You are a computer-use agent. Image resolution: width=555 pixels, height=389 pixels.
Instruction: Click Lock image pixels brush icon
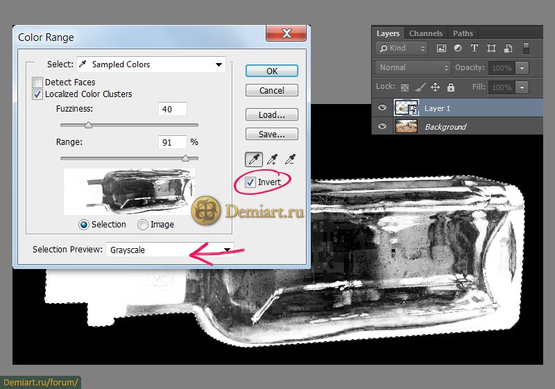420,87
